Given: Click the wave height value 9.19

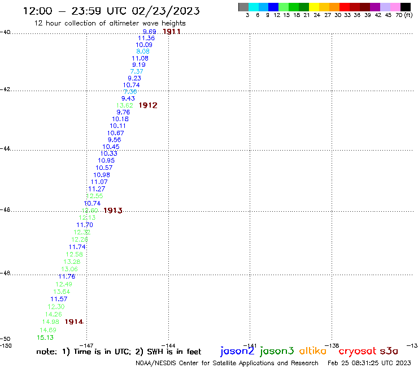Looking at the screenshot, I should point(139,65).
